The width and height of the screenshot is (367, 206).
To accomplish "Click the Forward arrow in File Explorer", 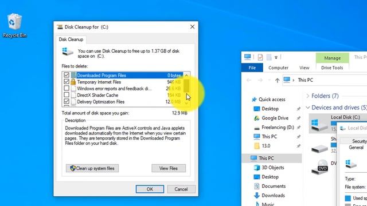I will pyautogui.click(x=260, y=80).
